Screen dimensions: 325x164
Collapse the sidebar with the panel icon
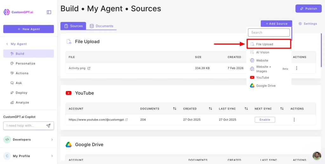[49, 12]
